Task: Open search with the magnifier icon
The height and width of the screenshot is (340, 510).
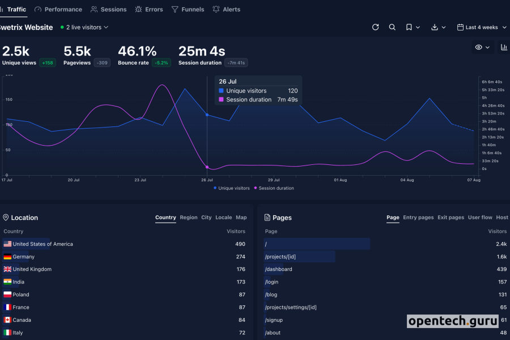Action: point(392,27)
